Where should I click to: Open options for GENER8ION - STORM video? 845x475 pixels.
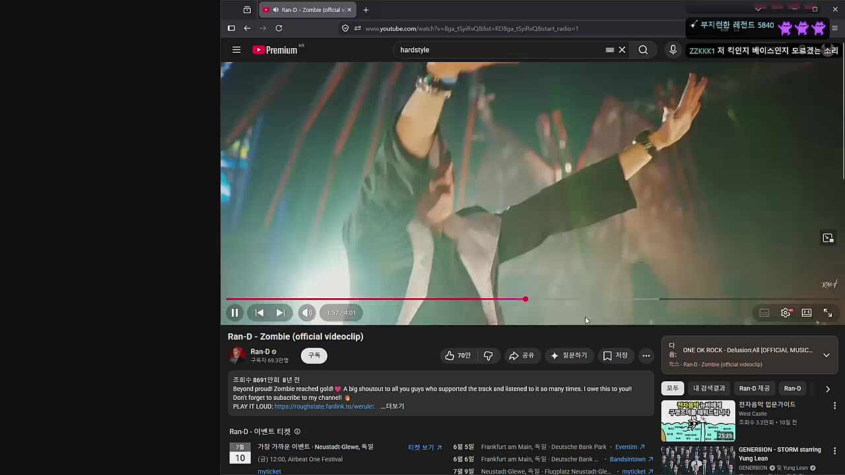tap(834, 451)
